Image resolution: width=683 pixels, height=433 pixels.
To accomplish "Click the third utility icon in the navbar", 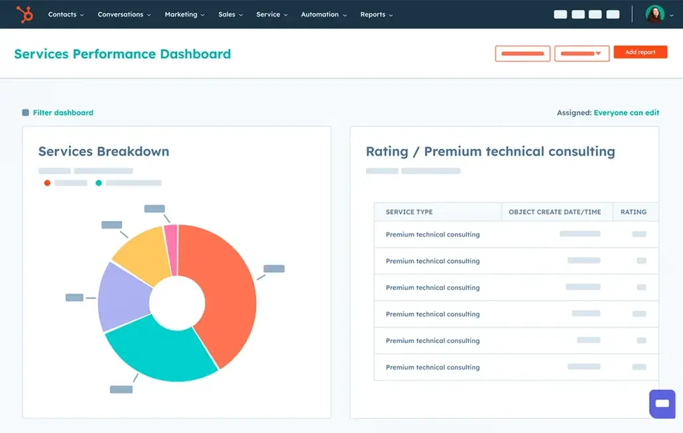I will (x=595, y=14).
